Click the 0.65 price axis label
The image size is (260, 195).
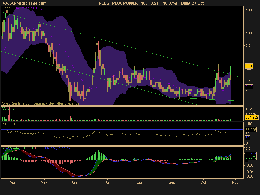(x=249, y=34)
